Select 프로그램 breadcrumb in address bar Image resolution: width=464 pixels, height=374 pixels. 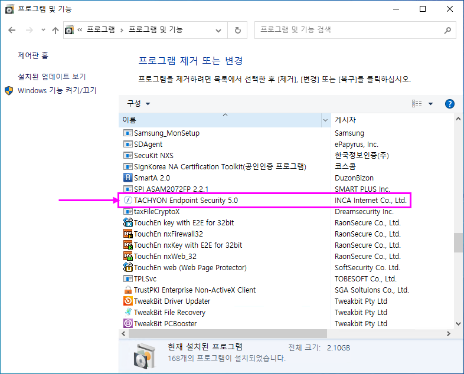point(100,30)
